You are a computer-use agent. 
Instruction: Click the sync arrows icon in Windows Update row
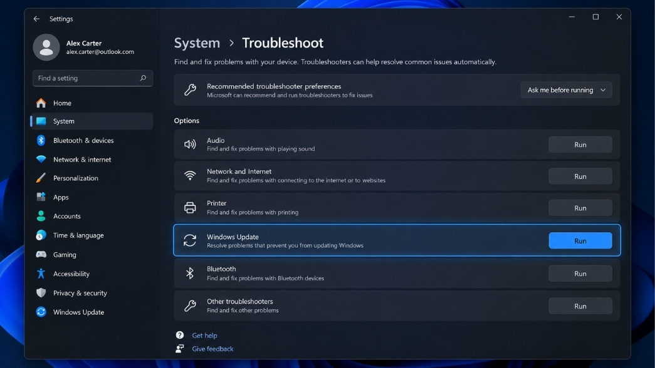[190, 240]
